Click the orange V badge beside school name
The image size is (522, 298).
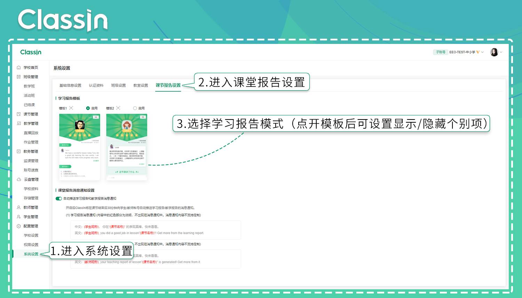pos(478,52)
